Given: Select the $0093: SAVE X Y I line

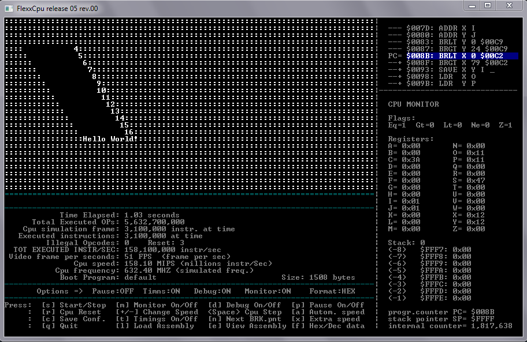Looking at the screenshot, I should (x=441, y=70).
